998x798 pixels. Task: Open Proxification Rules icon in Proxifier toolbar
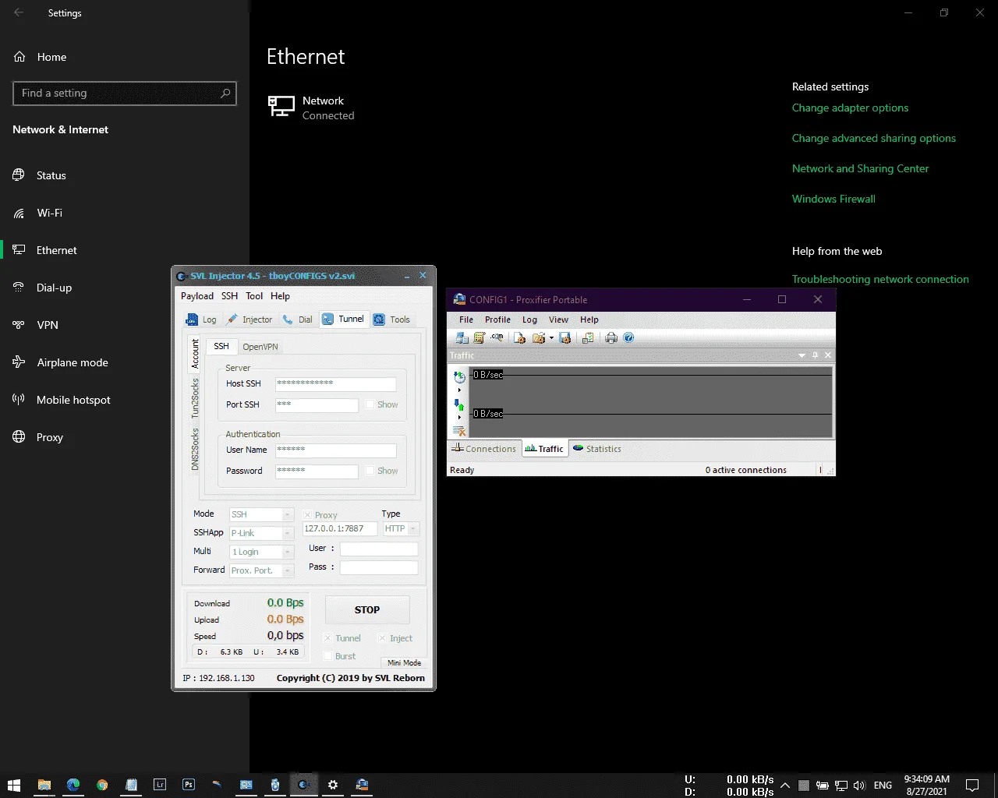tap(480, 337)
